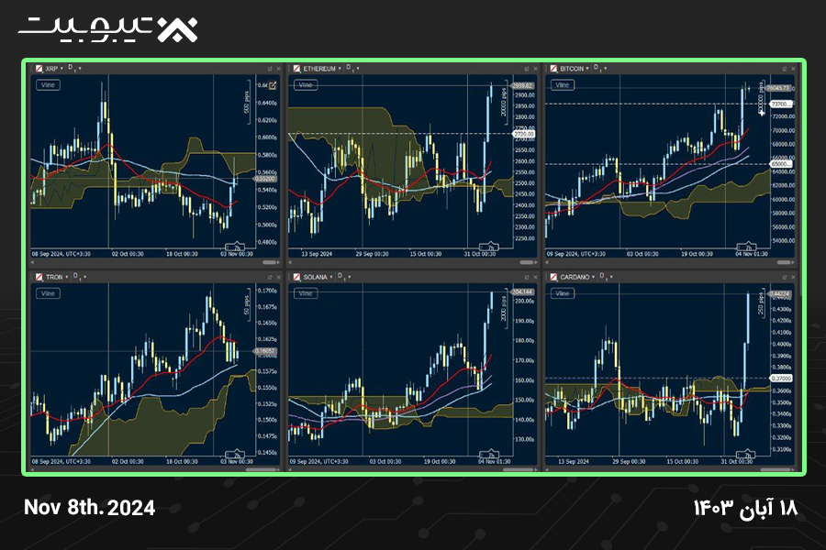Click the 0.55200 price label on XRP chart

pos(265,179)
